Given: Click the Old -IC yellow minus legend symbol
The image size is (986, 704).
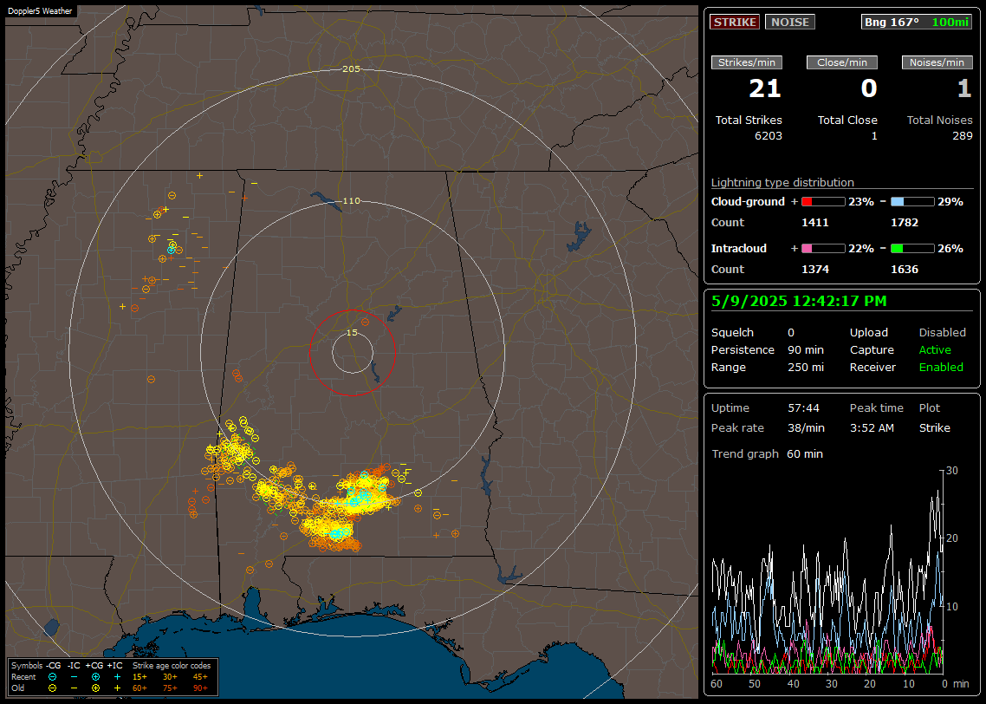Looking at the screenshot, I should (x=75, y=688).
